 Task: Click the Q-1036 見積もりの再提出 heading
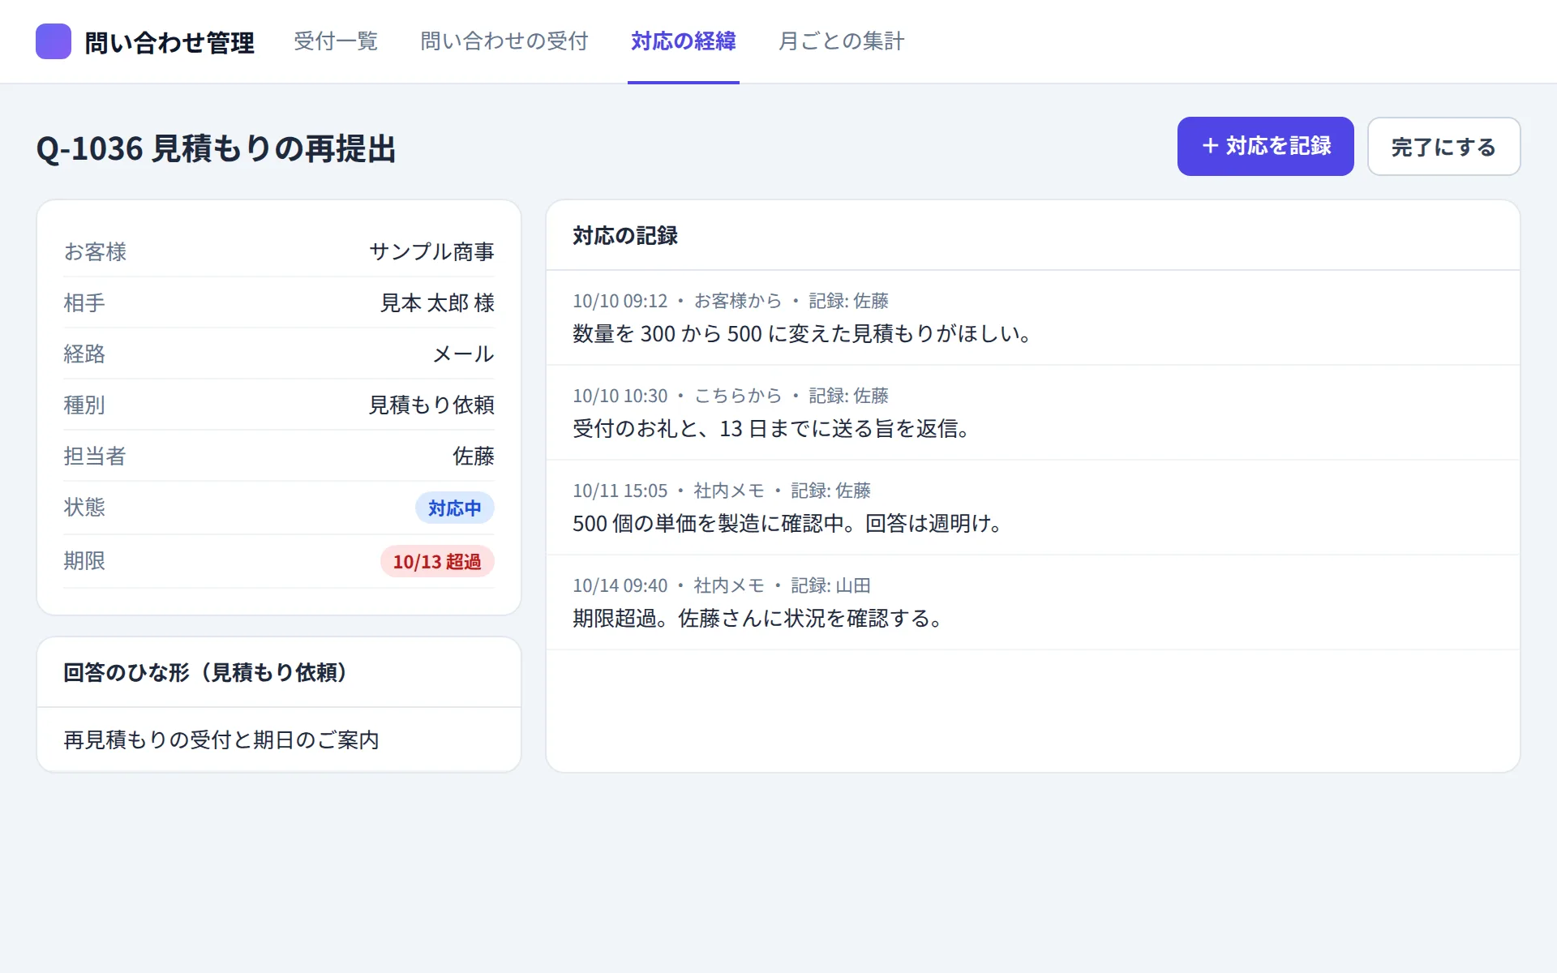point(216,148)
